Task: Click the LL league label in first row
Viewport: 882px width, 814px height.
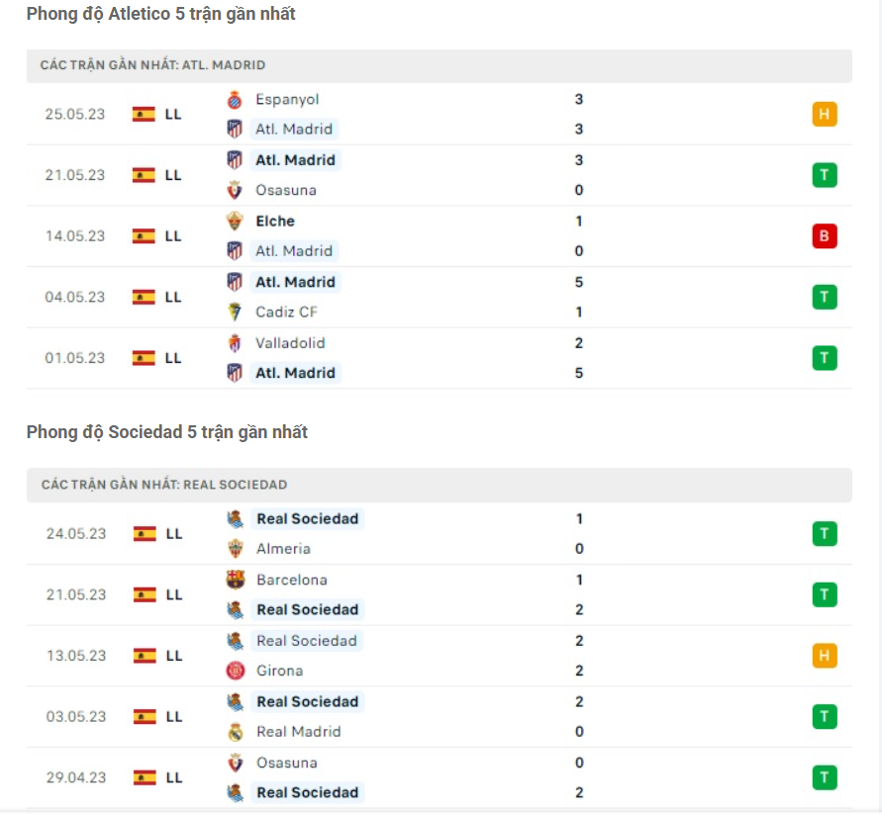Action: tap(174, 114)
